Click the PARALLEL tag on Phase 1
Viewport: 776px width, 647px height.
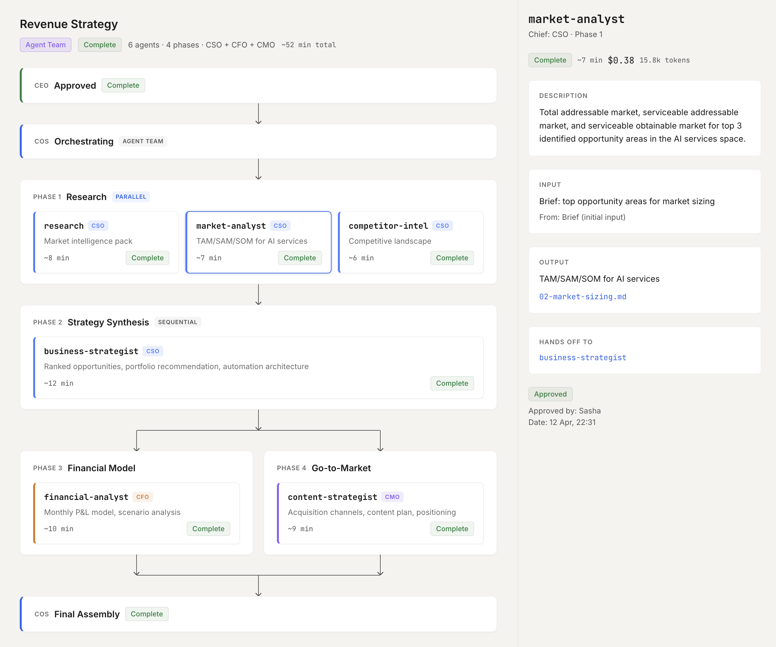tap(131, 197)
